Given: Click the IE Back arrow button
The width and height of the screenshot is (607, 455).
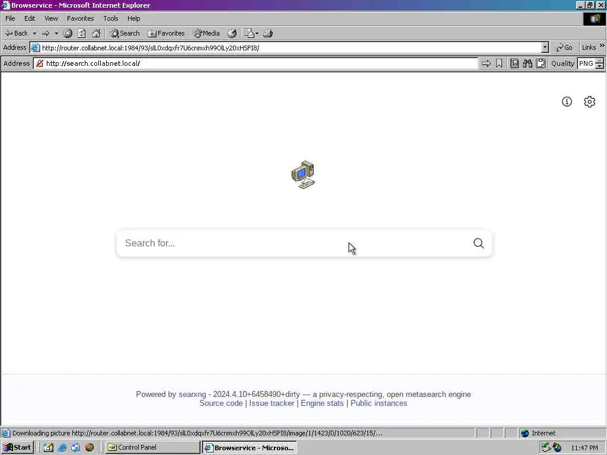Looking at the screenshot, I should click(x=16, y=33).
